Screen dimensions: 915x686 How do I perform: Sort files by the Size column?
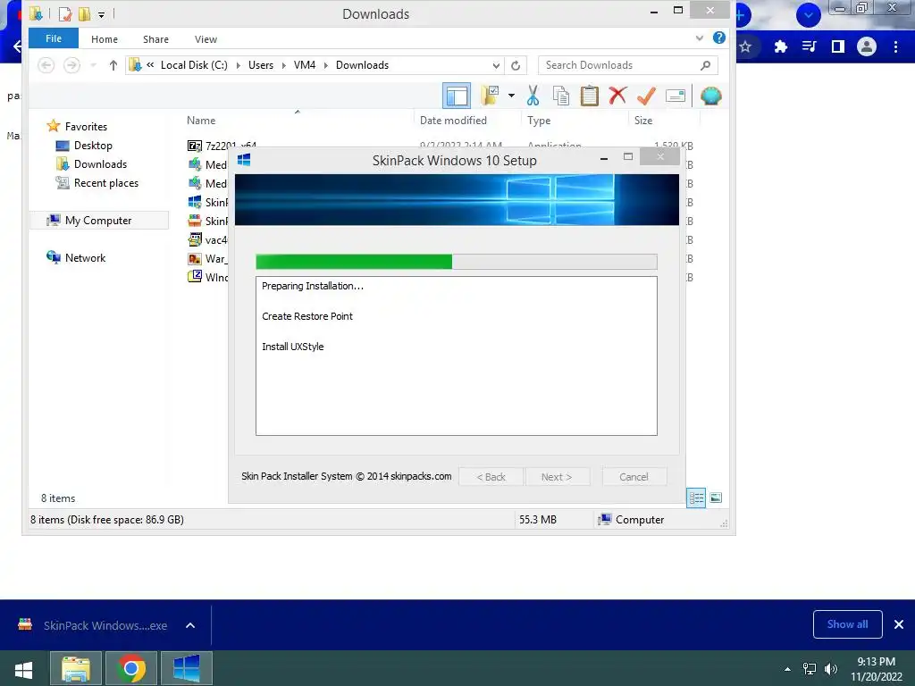643,121
